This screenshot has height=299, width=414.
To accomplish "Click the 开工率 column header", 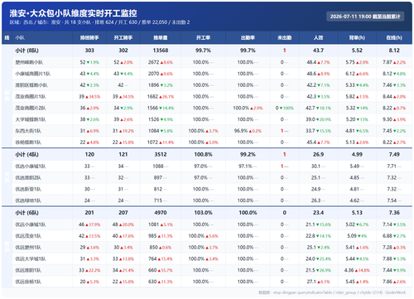I will [x=203, y=38].
